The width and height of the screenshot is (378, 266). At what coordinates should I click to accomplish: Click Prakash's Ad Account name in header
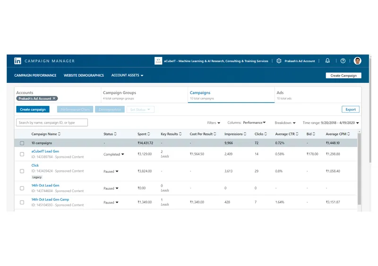coord(300,61)
